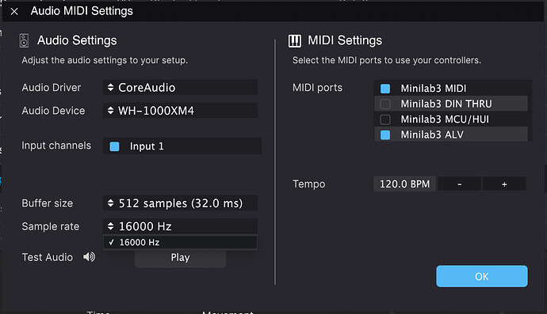The width and height of the screenshot is (547, 314).
Task: Enable the Minilab3 MCU/HUI port checkbox
Action: (x=385, y=119)
